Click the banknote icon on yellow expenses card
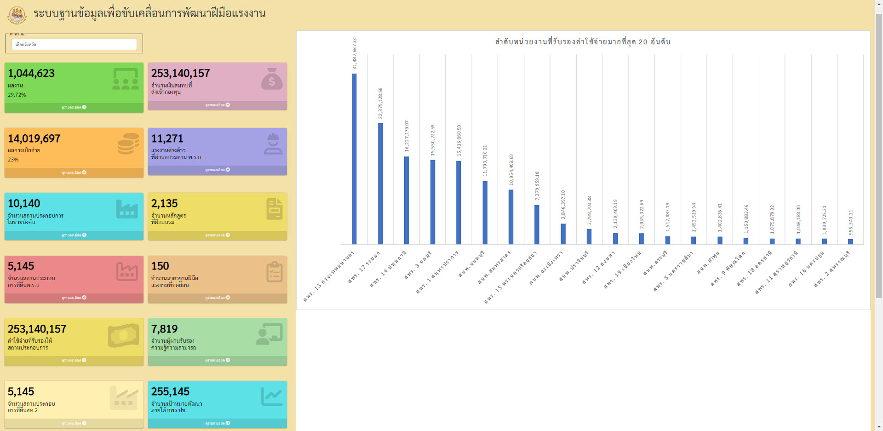Screen dimensions: 883x431 (x=123, y=335)
